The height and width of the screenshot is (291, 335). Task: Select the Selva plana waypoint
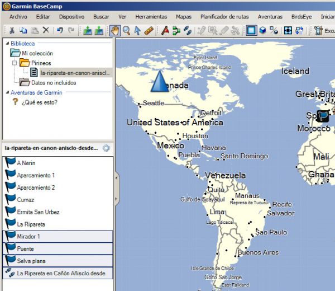point(58,261)
